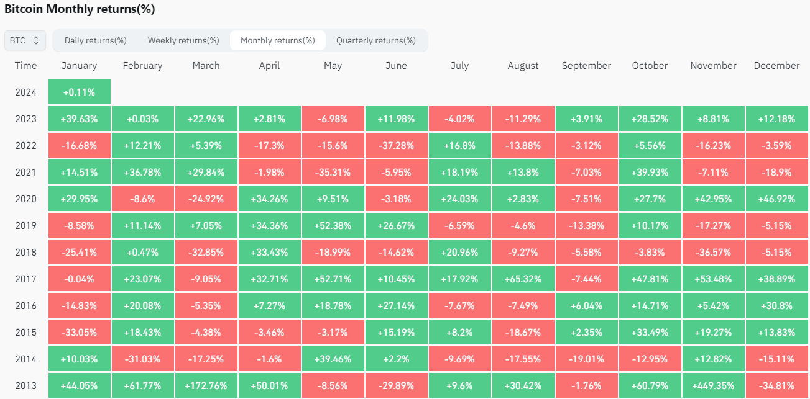Viewport: 810px width, 399px height.
Task: Click the 2020 year row label
Action: pyautogui.click(x=25, y=199)
